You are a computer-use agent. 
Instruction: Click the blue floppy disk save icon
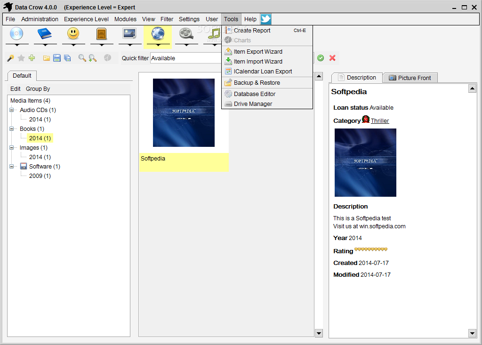coord(57,58)
